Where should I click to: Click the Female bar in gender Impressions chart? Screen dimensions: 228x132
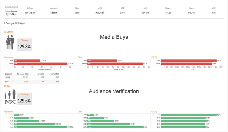coord(41,64)
